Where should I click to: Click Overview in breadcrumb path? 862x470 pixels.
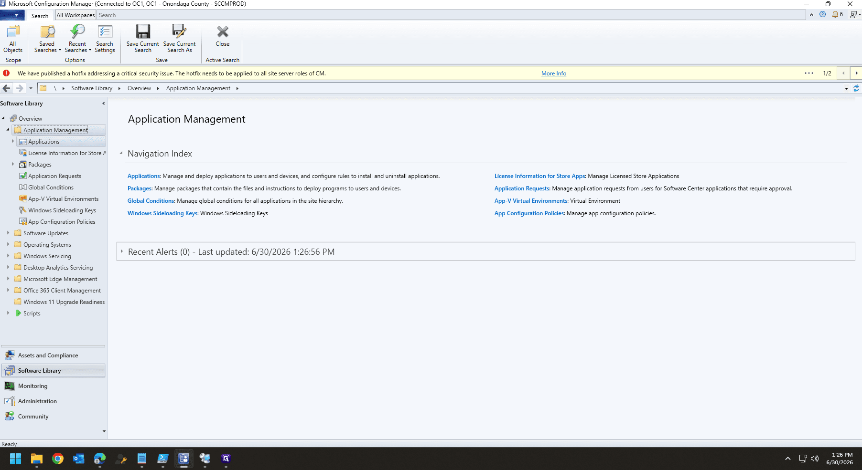[139, 88]
